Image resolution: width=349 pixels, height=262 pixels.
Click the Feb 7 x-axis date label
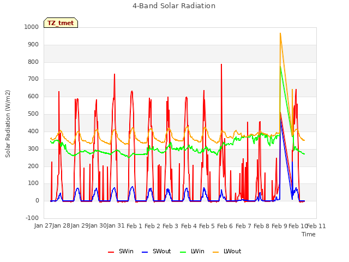(243, 226)
